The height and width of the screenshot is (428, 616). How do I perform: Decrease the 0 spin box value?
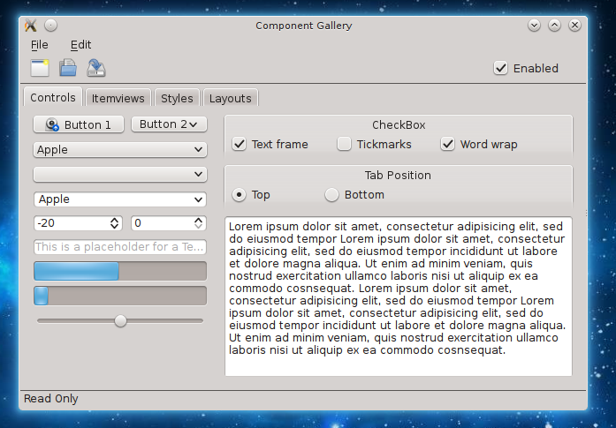[x=198, y=227]
